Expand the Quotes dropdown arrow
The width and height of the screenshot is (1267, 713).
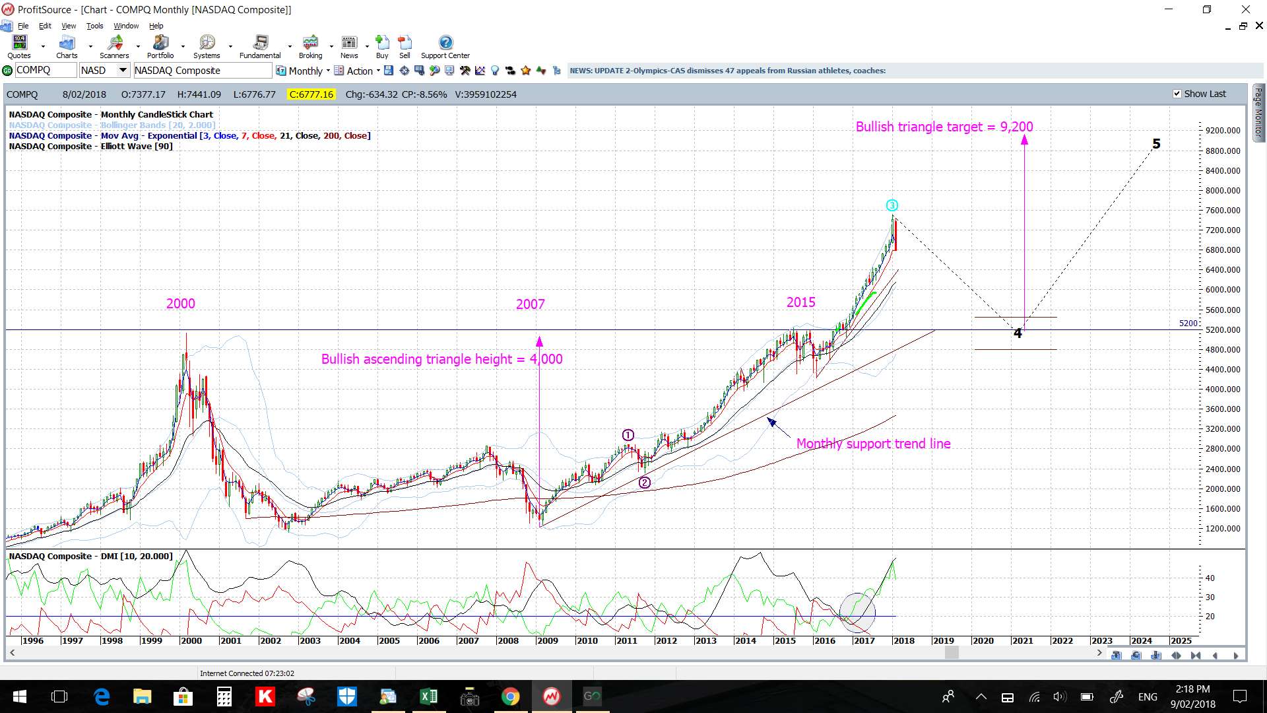click(x=43, y=47)
